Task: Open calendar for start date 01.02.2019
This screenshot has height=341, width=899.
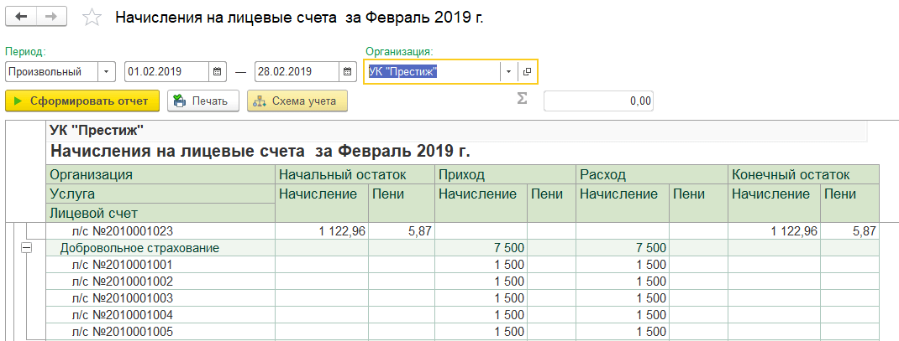Action: click(x=218, y=72)
